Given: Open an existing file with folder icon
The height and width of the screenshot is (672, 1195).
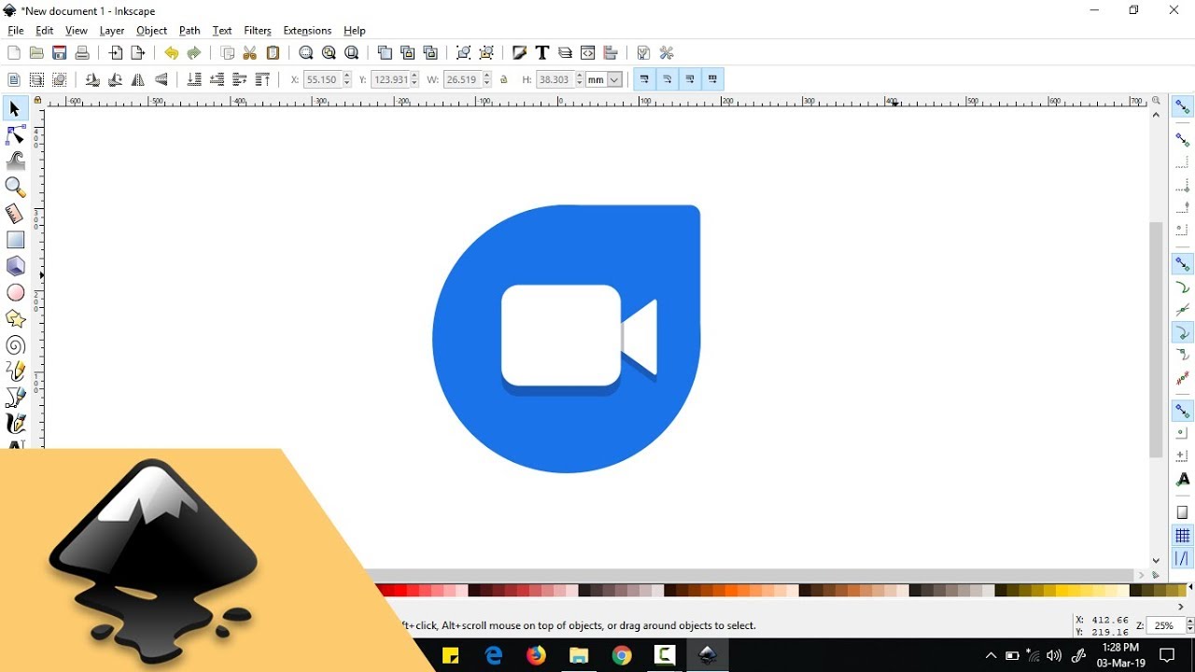Looking at the screenshot, I should click(x=36, y=53).
